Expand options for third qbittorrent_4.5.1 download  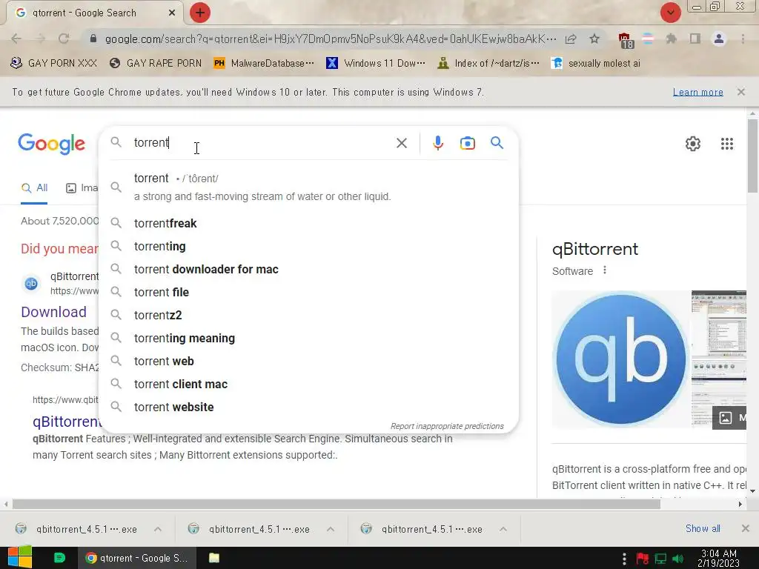pos(503,529)
